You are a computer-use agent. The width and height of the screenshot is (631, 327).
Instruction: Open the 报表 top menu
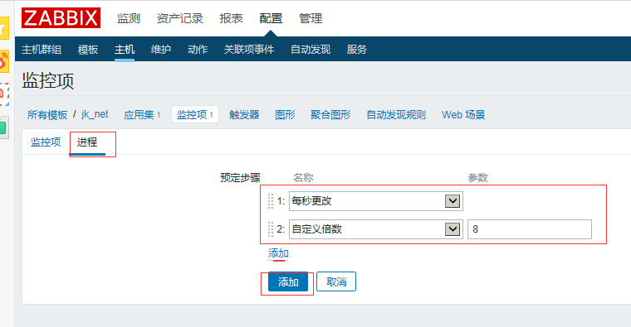(x=231, y=18)
